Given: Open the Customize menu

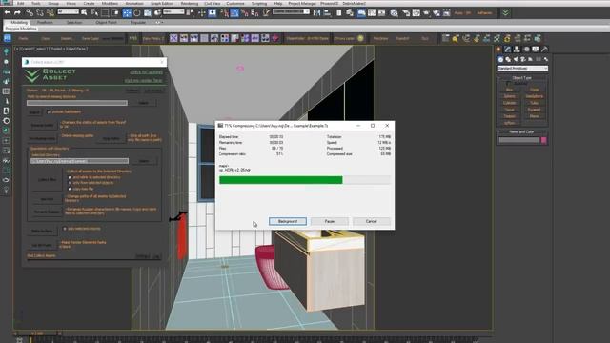Looking at the screenshot, I should click(235, 3).
